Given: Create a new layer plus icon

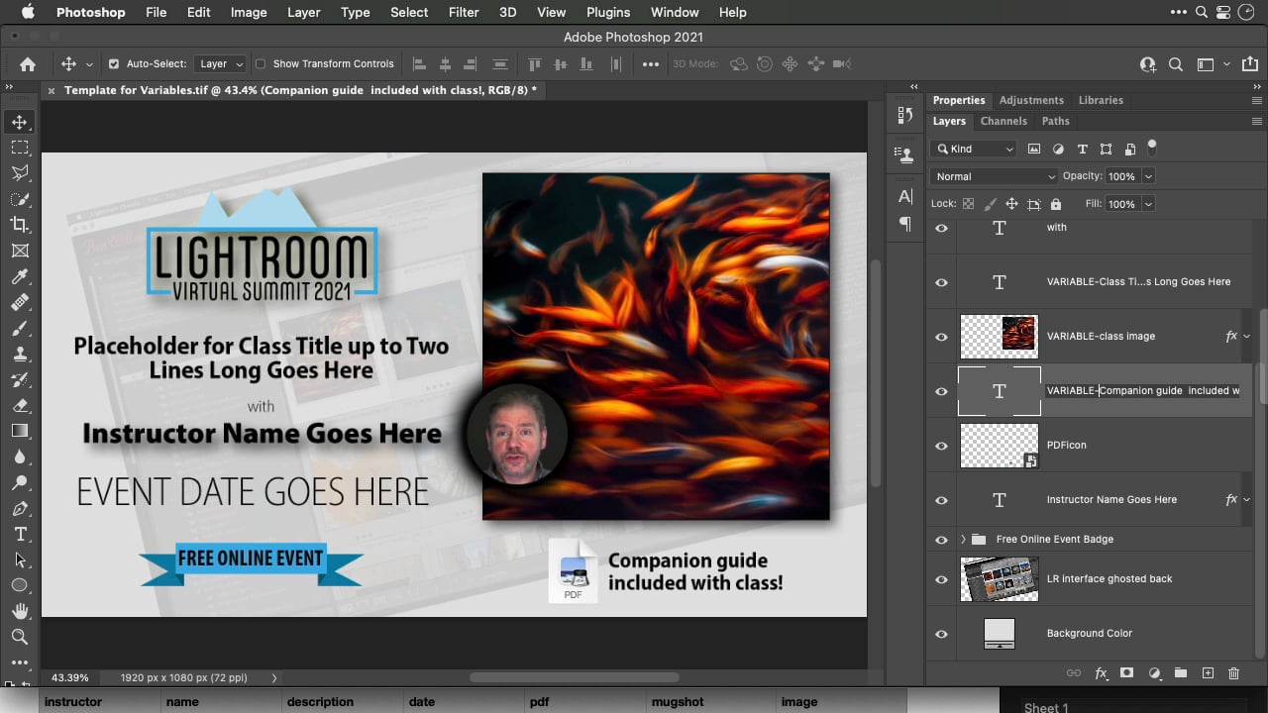Looking at the screenshot, I should (x=1208, y=673).
